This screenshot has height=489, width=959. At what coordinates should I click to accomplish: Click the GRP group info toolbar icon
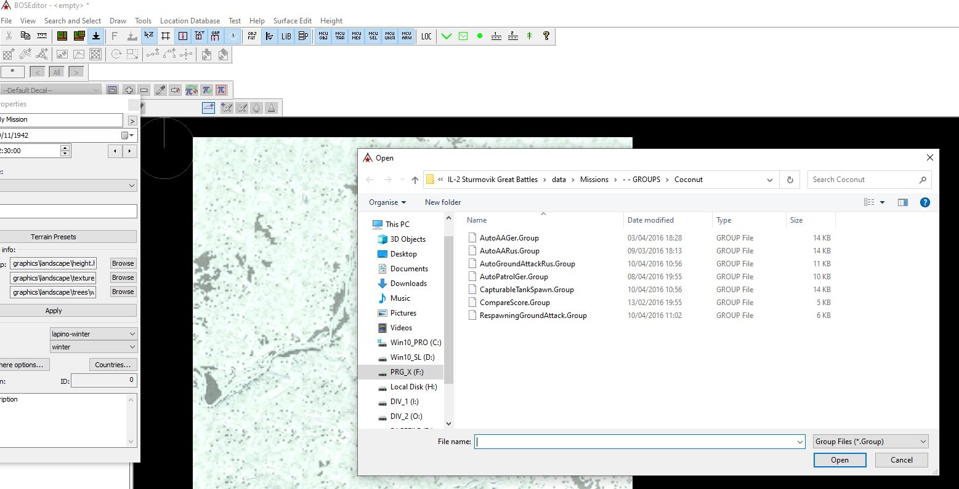click(216, 36)
